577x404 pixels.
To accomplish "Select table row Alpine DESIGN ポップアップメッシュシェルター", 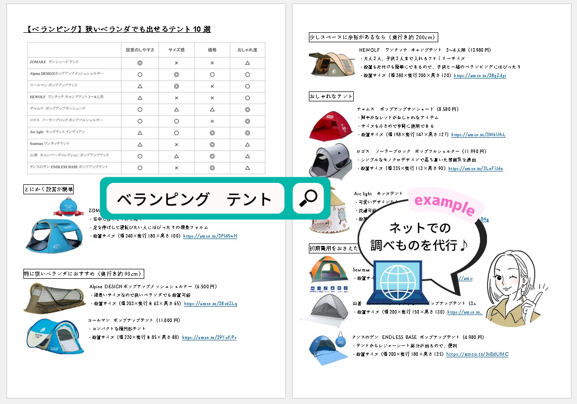I will 146,75.
